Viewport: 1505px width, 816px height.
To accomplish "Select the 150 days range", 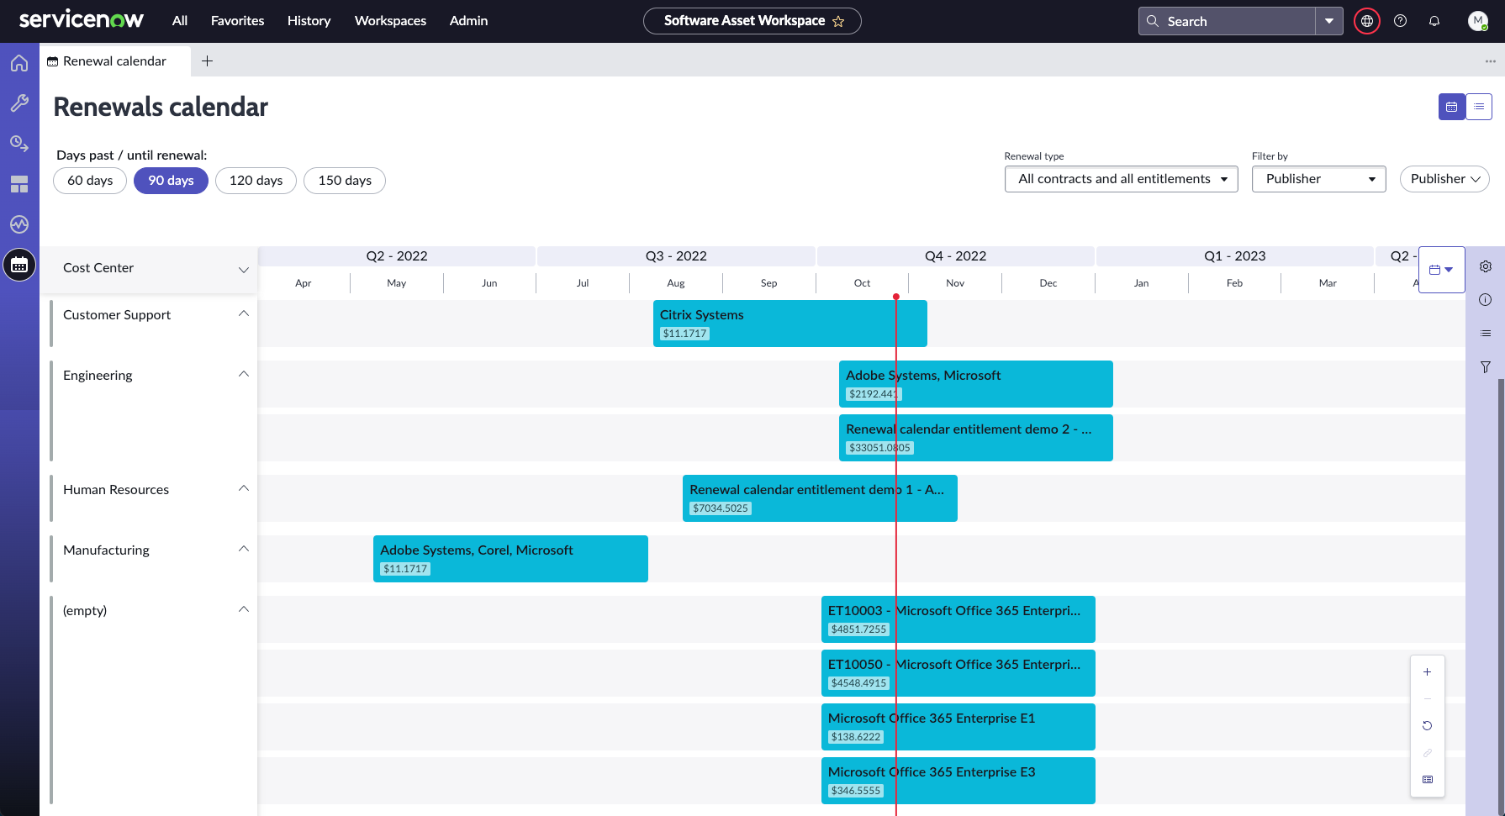I will coord(345,181).
